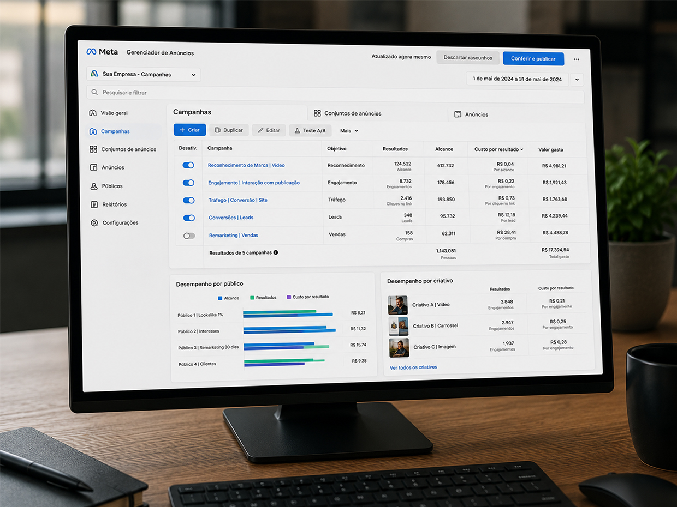Screen dimensions: 677x507
Task: Click the Sua Empresa account logo icon
Action: 94,74
